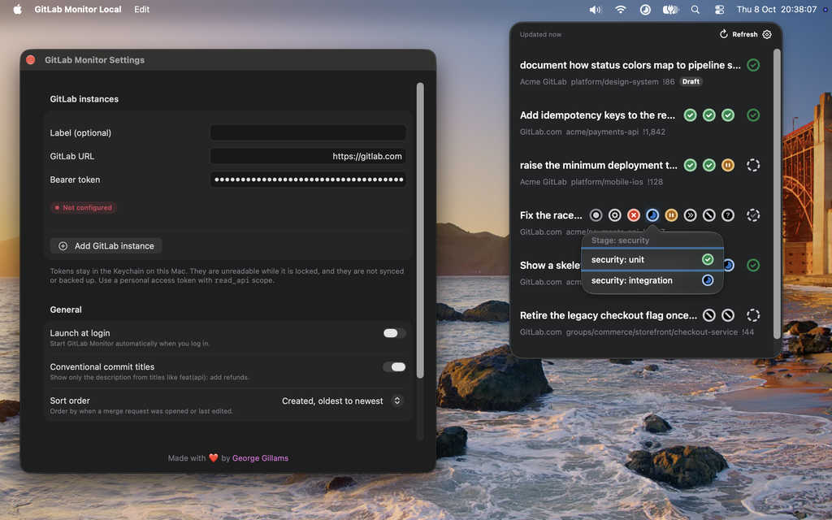Open 'raise the minimum deployment t...' merge request
Screen dimensions: 832x520
[599, 165]
